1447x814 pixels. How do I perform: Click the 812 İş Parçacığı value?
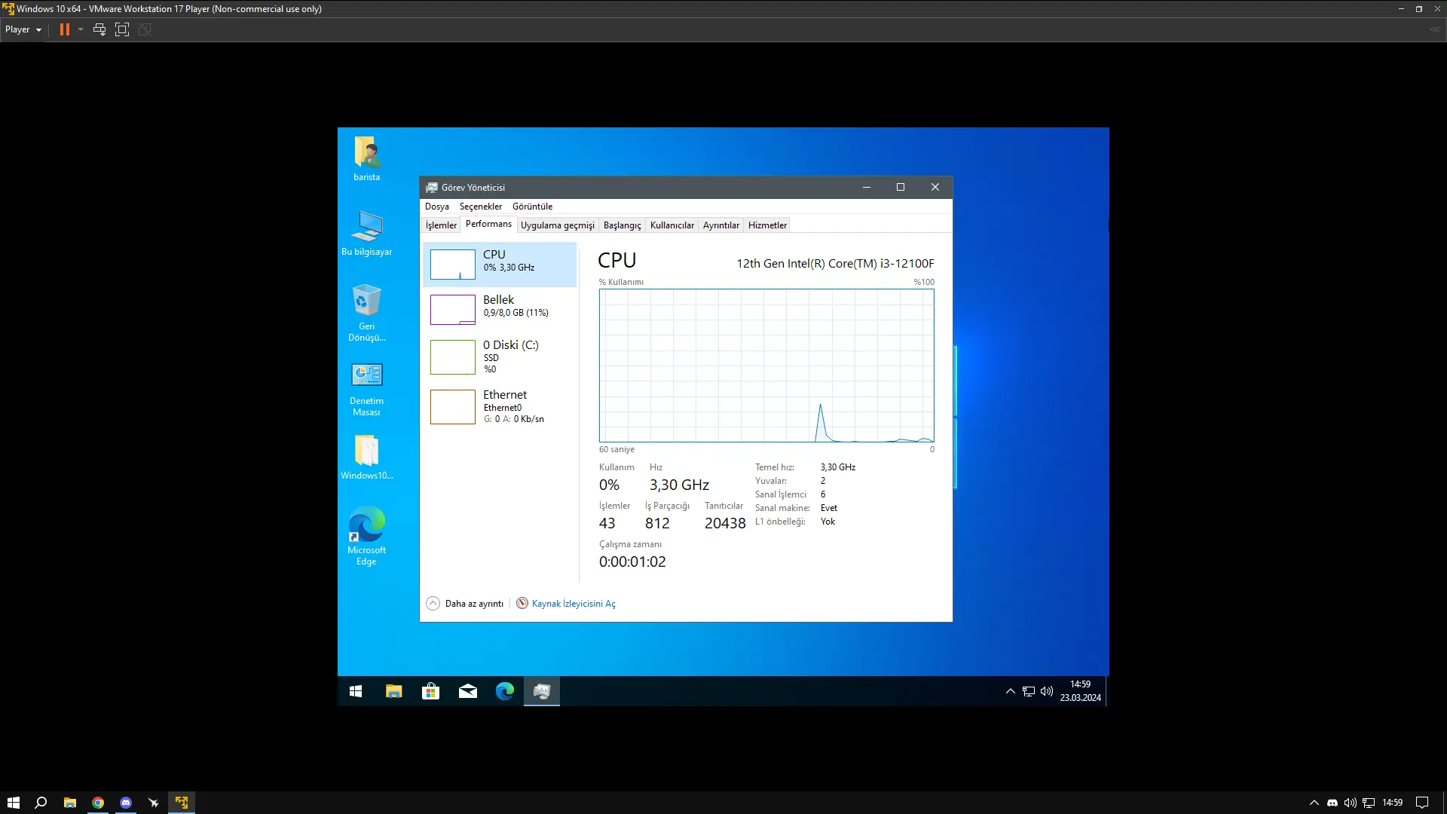click(657, 523)
